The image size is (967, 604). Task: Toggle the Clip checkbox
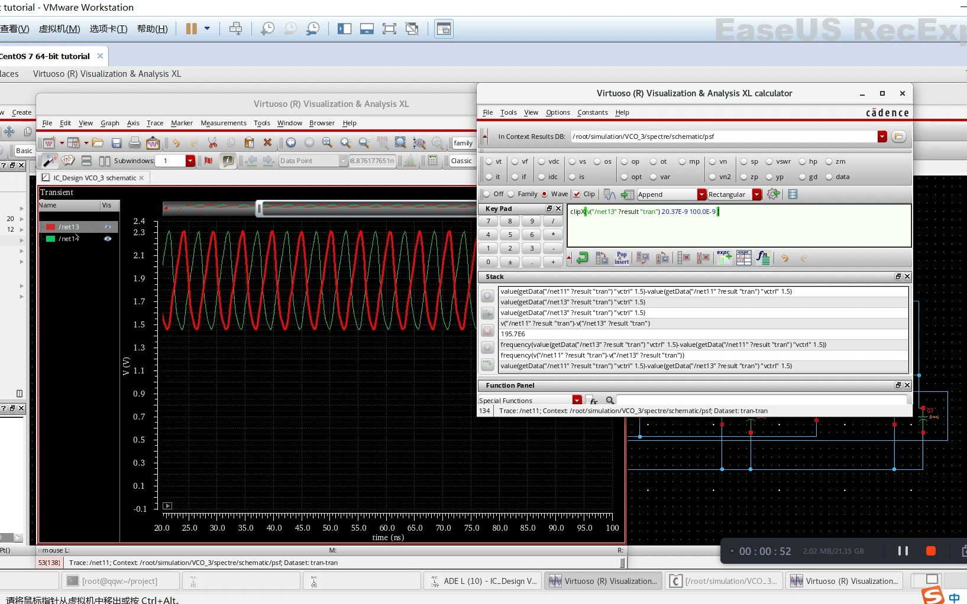pos(577,194)
